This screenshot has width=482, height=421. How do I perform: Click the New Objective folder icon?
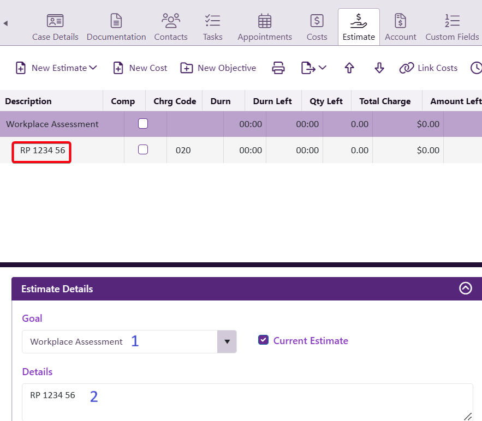coord(187,68)
